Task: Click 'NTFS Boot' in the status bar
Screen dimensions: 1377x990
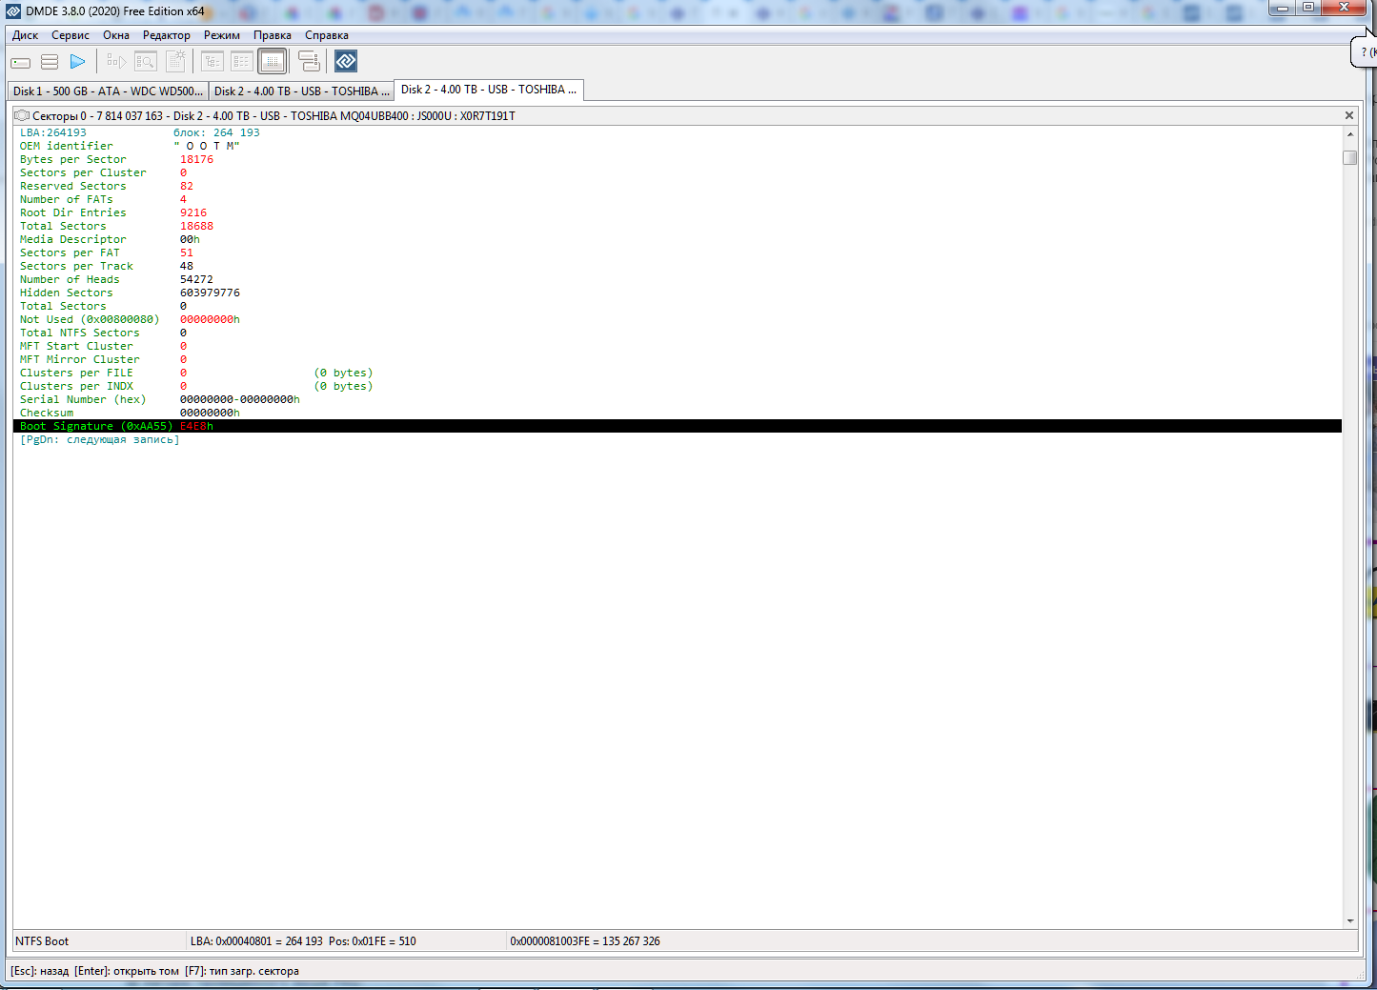Action: [x=42, y=941]
